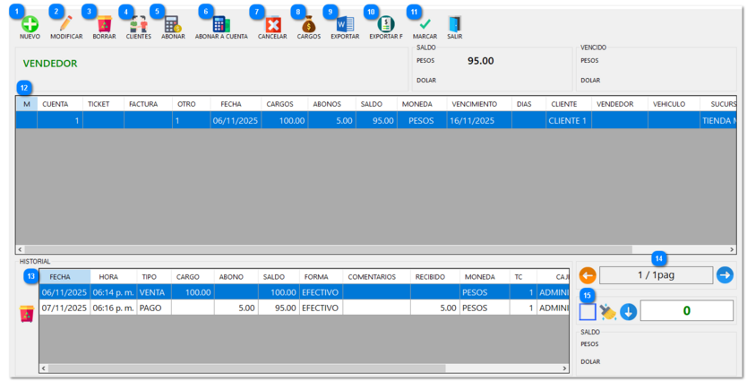This screenshot has width=747, height=382.
Task: Select ABONAR A CUENTA icon
Action: 221,24
